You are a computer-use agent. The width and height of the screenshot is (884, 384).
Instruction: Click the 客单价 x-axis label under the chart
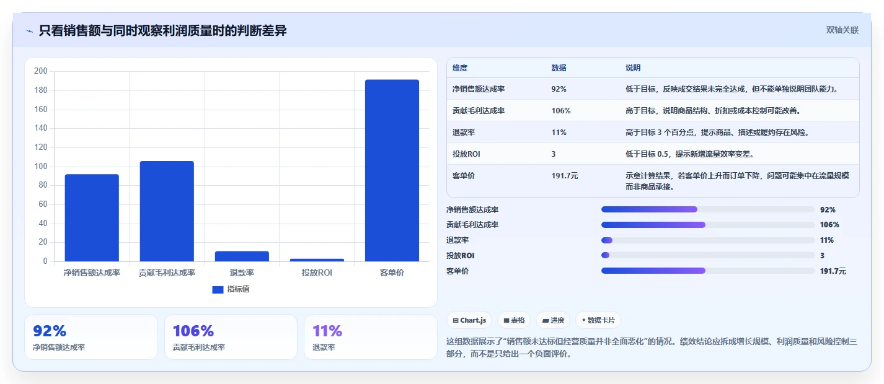point(392,273)
